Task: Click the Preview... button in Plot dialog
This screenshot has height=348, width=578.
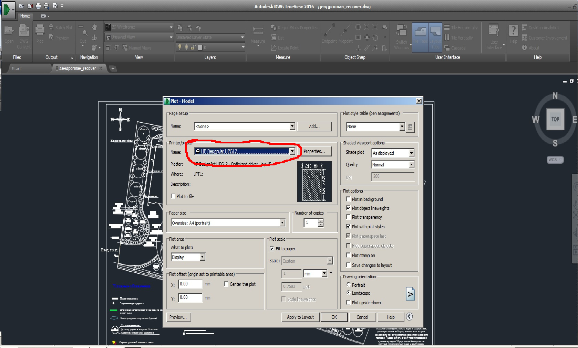Action: point(178,317)
